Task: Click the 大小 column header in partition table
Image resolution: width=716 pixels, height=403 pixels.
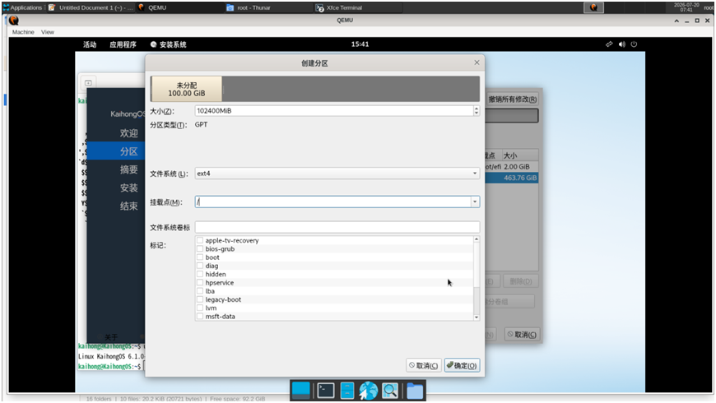Action: coord(519,155)
